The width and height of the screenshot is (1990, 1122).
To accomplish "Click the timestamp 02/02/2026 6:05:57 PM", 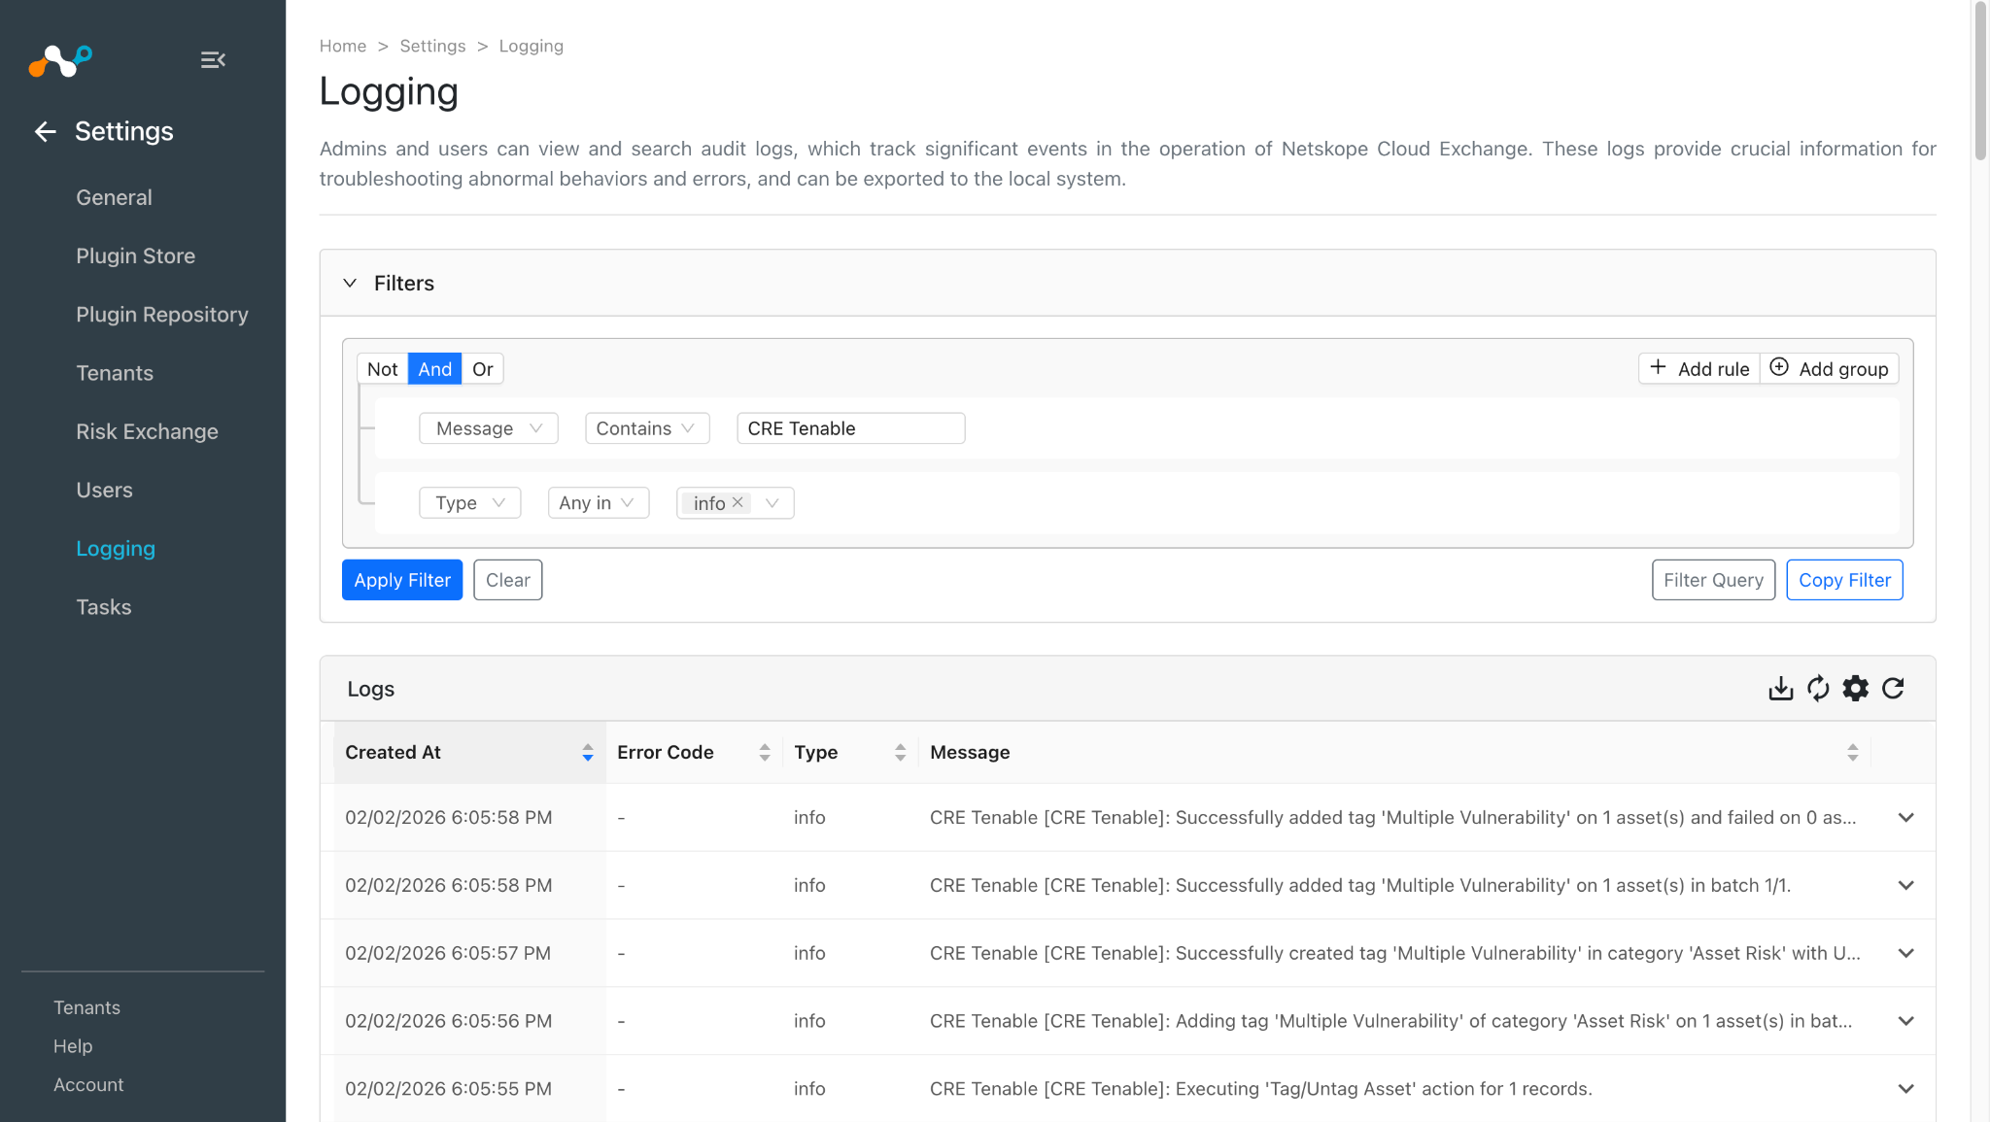I will click(x=448, y=954).
